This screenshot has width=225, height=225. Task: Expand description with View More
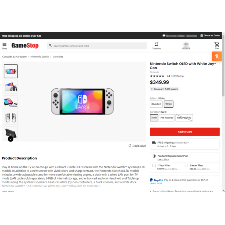(x=8, y=191)
